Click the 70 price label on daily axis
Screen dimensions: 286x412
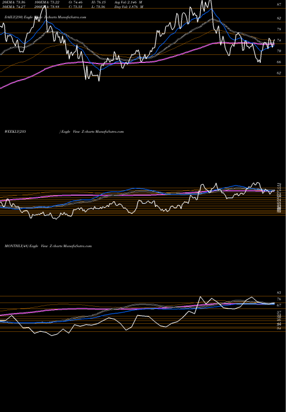click(x=279, y=51)
